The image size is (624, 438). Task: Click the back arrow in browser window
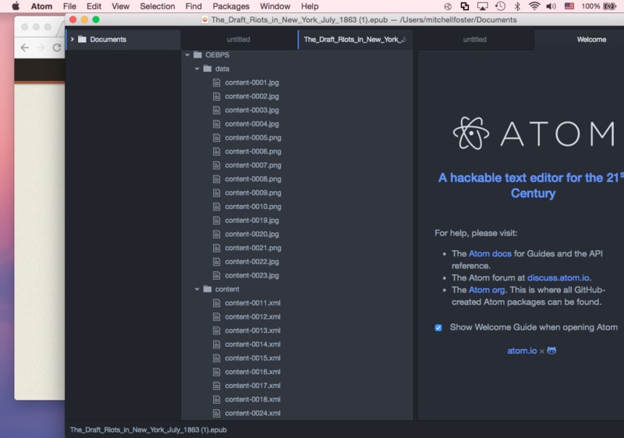[x=25, y=48]
